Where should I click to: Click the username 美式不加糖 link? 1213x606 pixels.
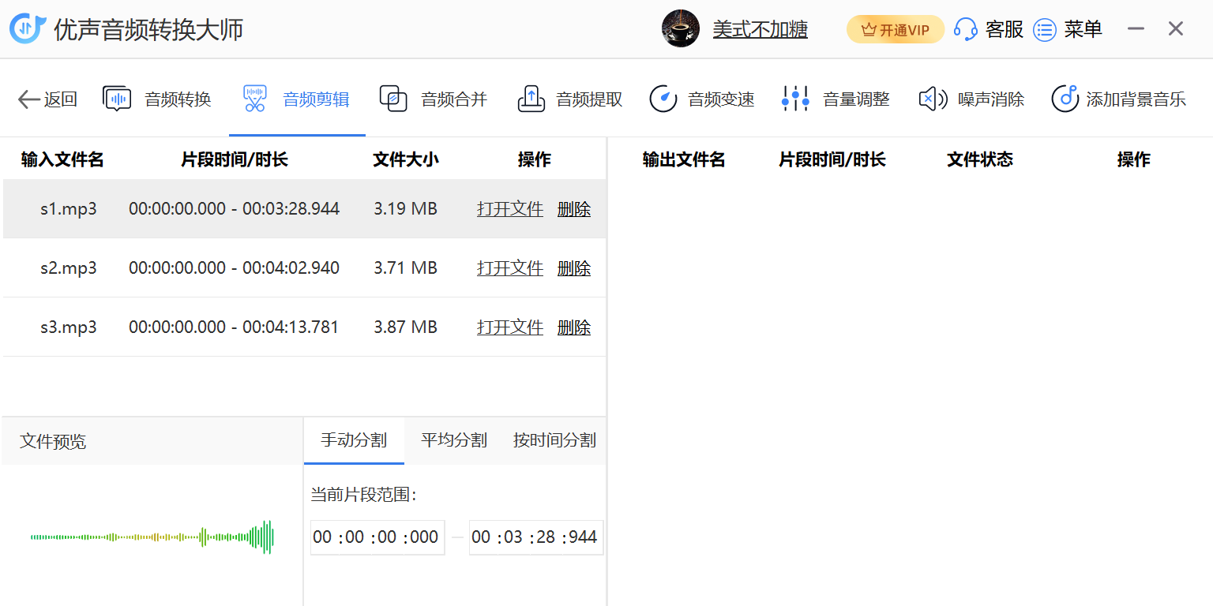click(x=760, y=30)
